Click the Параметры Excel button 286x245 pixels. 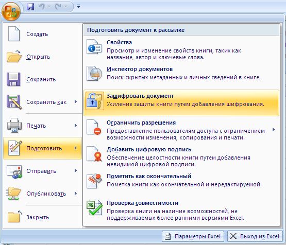(193, 236)
